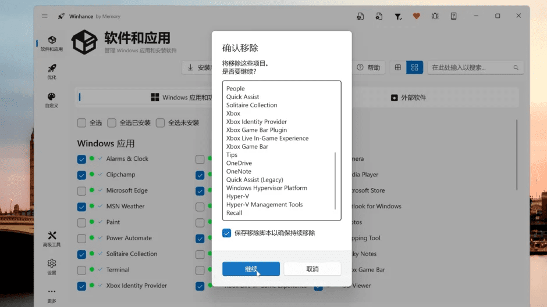Select Xbox Live In-Game Experience in list

pyautogui.click(x=267, y=138)
